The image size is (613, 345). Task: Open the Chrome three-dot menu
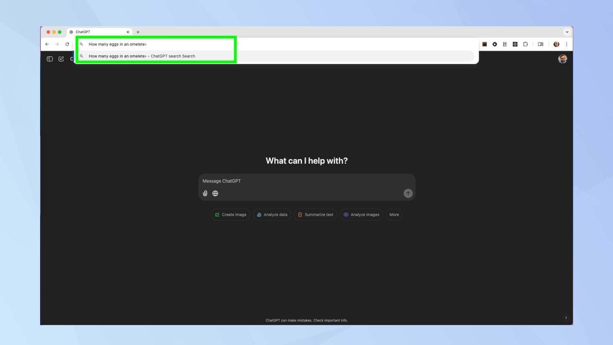click(x=567, y=44)
